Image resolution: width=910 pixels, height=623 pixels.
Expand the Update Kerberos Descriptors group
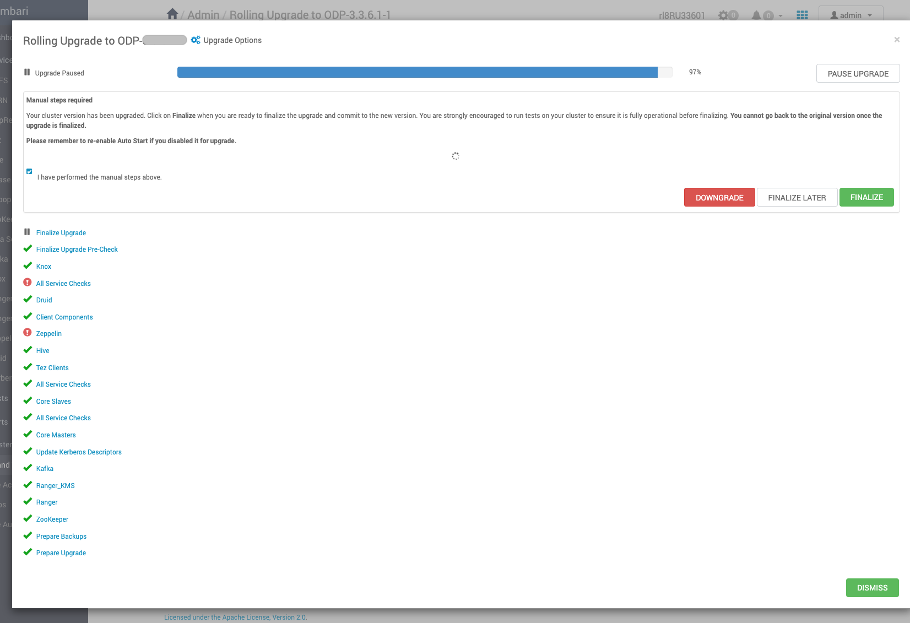tap(79, 452)
